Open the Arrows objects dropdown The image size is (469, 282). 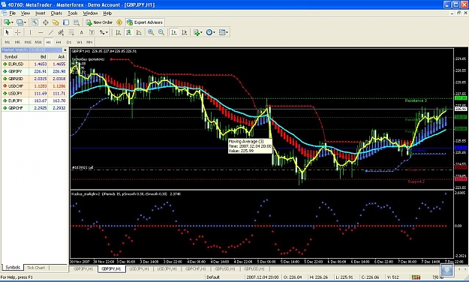[x=104, y=32]
